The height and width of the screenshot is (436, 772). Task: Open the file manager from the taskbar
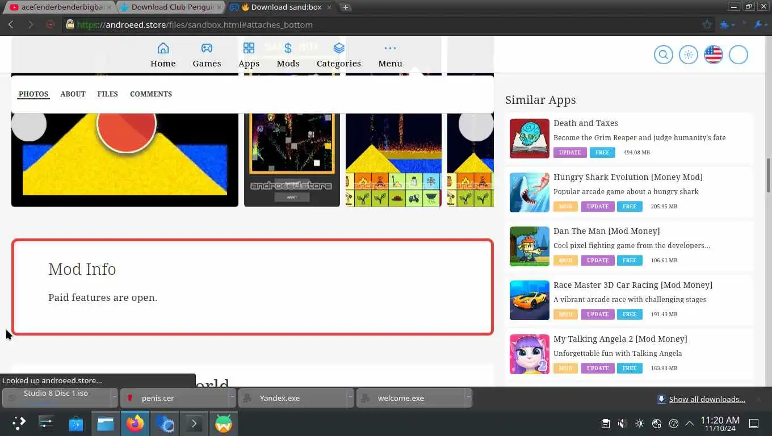(106, 424)
